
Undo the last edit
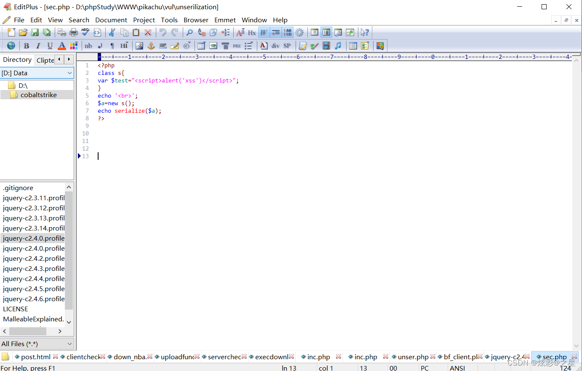click(163, 32)
